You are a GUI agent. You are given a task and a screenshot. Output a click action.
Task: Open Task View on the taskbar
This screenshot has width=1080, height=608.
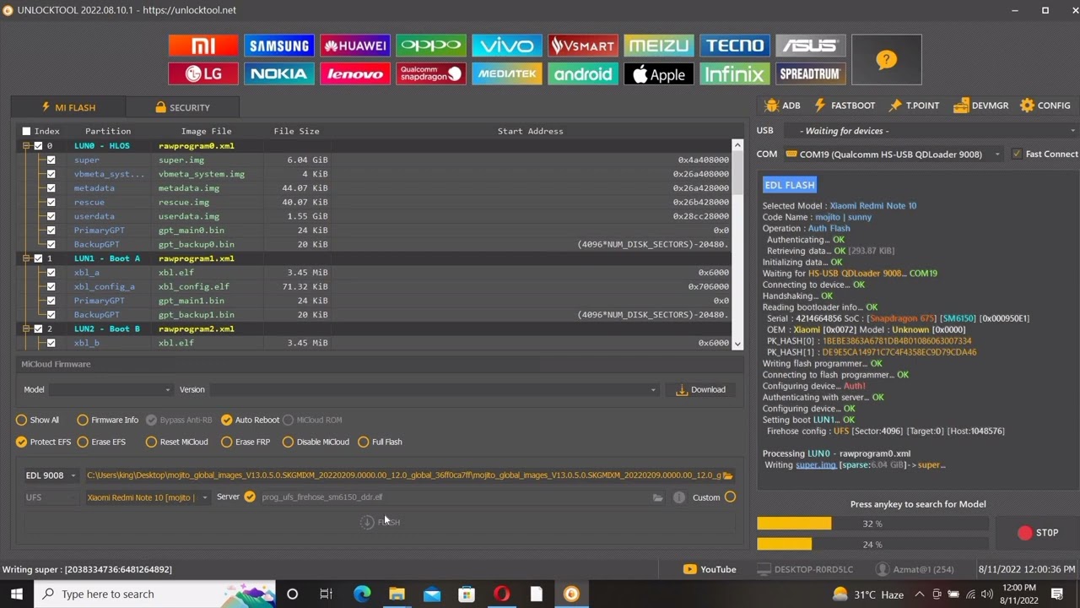[x=326, y=594]
